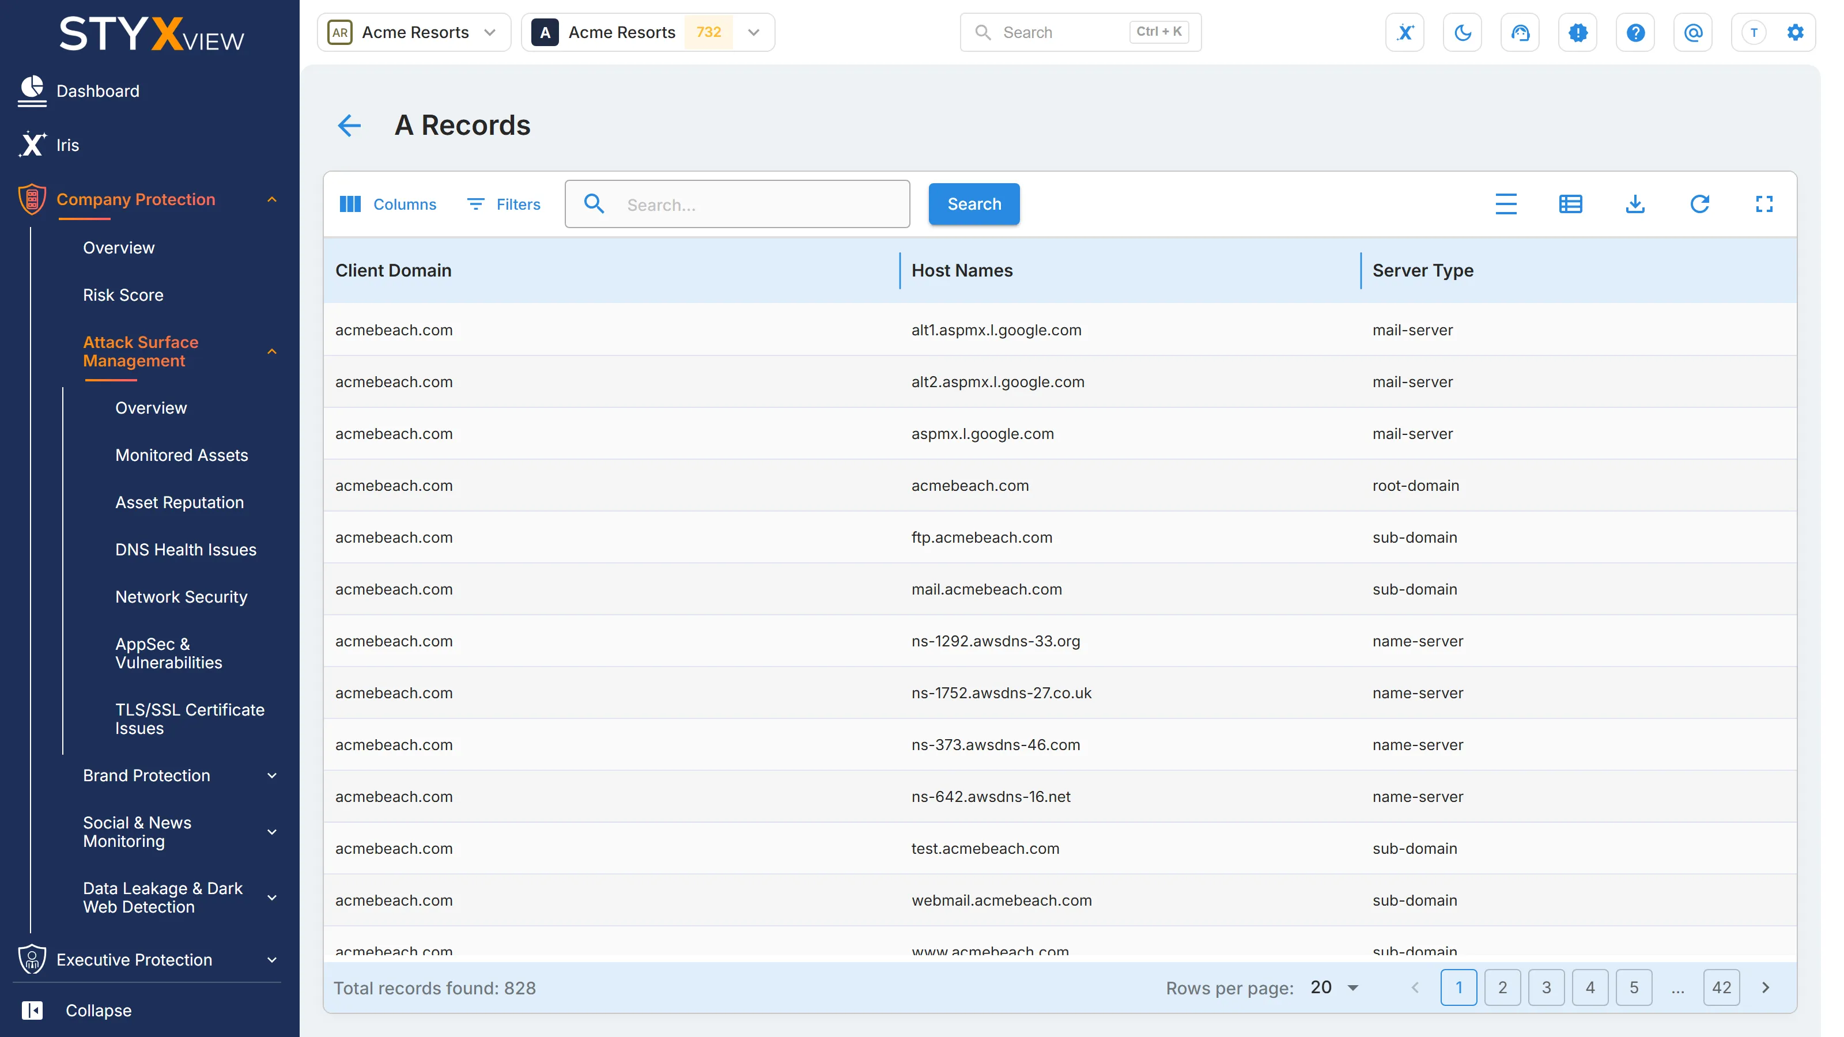Expand Social & News Monitoring section
The width and height of the screenshot is (1844, 1037).
272,831
